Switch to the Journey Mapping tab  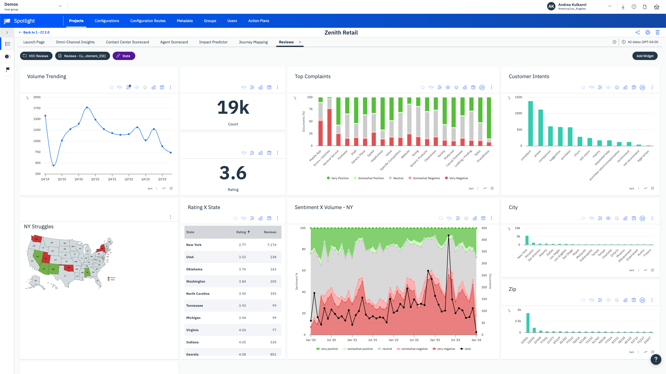[253, 42]
